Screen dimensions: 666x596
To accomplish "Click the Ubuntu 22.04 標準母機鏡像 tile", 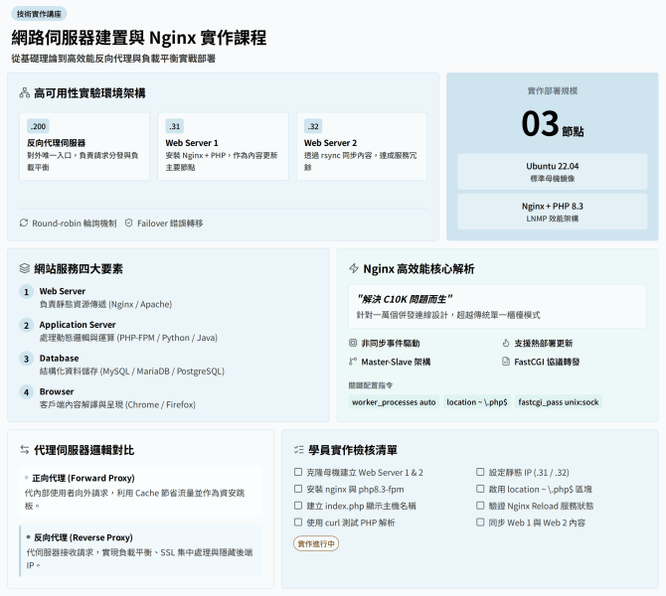I will tap(552, 172).
